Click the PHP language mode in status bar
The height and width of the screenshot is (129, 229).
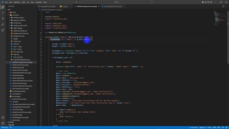(219, 128)
